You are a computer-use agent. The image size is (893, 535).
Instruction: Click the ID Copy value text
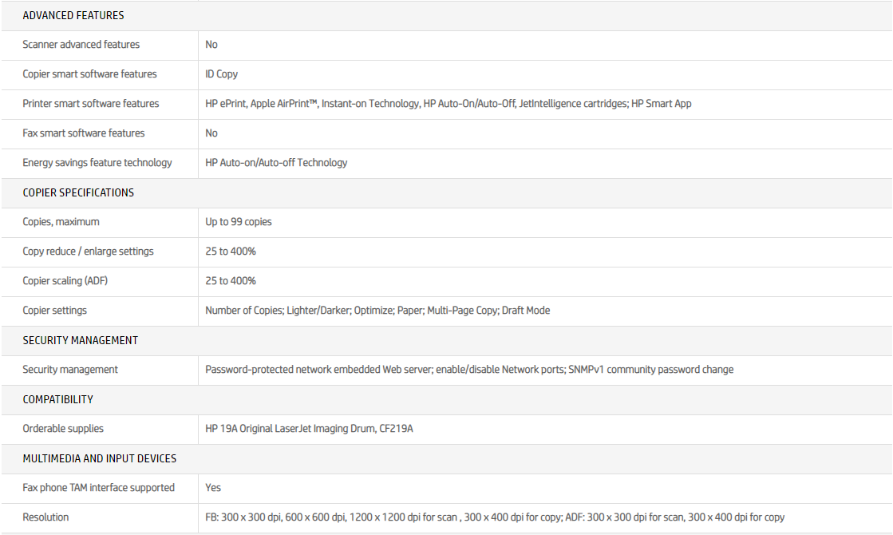tap(221, 74)
